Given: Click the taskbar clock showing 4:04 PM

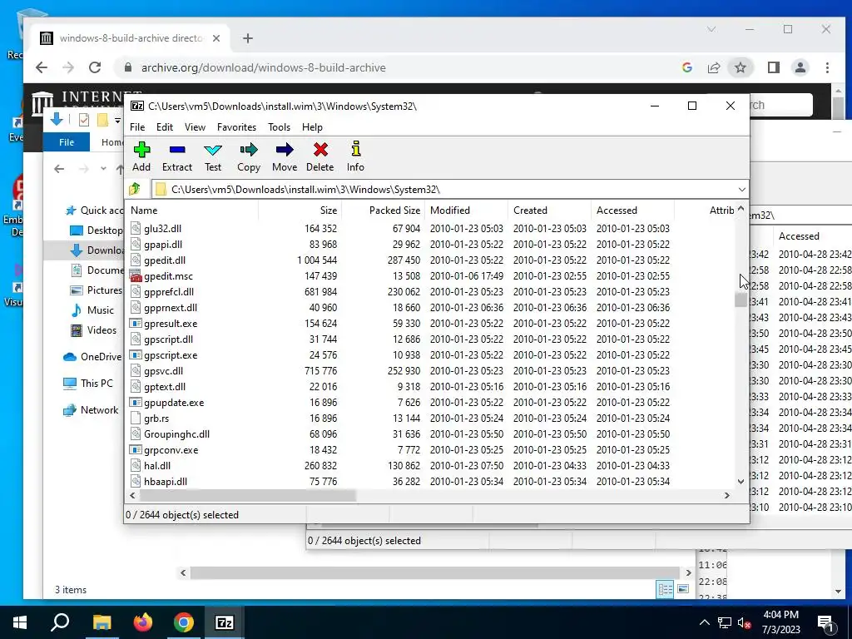Looking at the screenshot, I should (x=780, y=622).
